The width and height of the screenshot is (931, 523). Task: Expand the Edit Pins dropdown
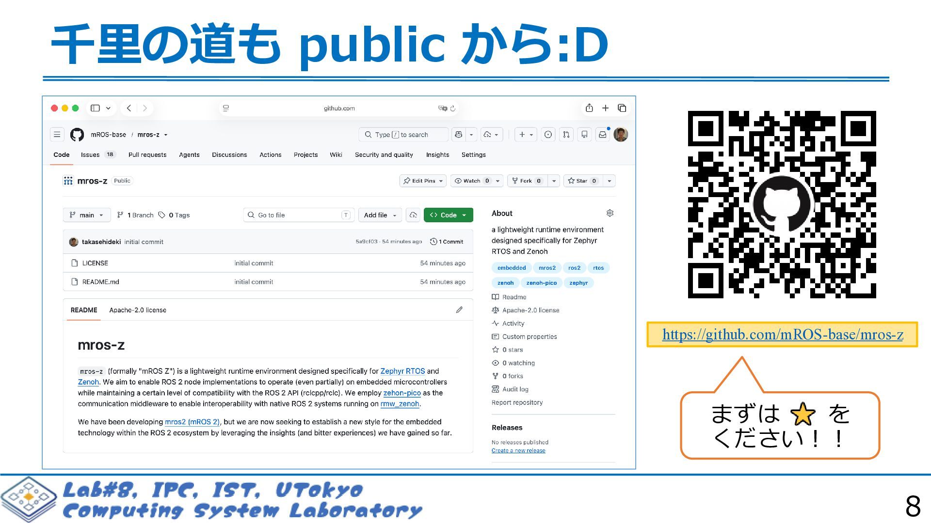coord(423,181)
